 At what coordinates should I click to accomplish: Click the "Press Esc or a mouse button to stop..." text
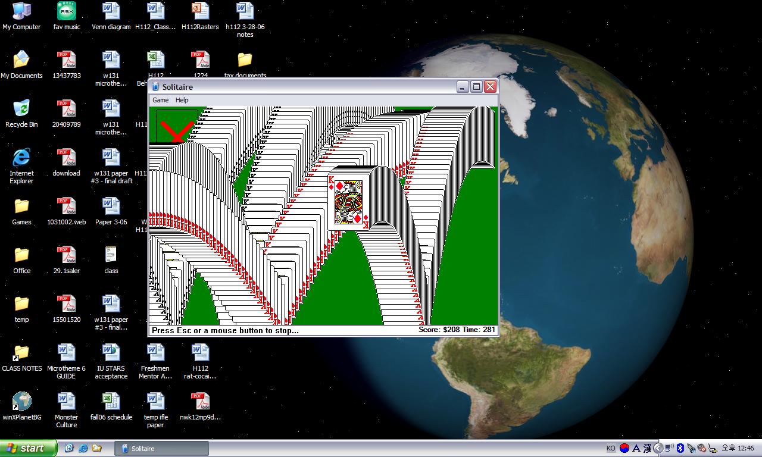[225, 330]
